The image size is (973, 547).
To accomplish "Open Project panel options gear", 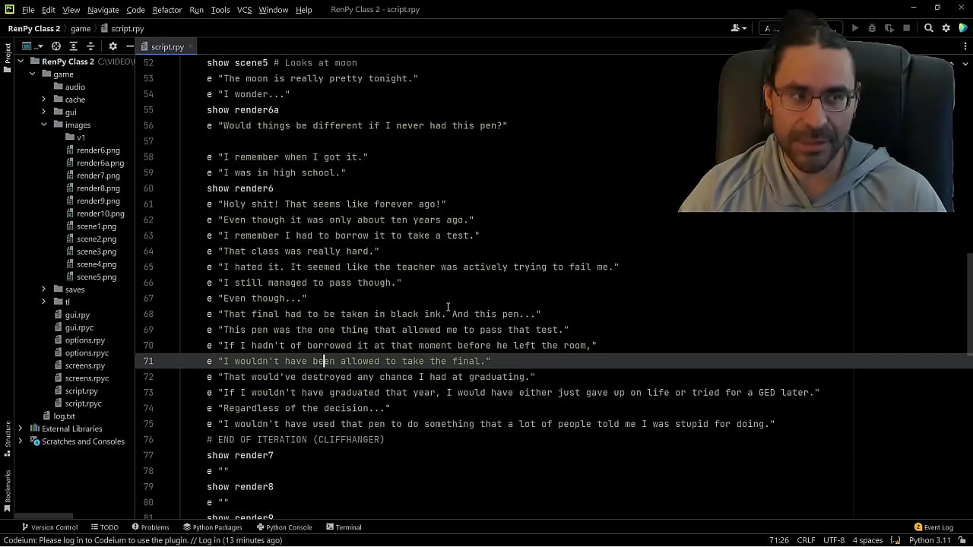I will point(113,46).
